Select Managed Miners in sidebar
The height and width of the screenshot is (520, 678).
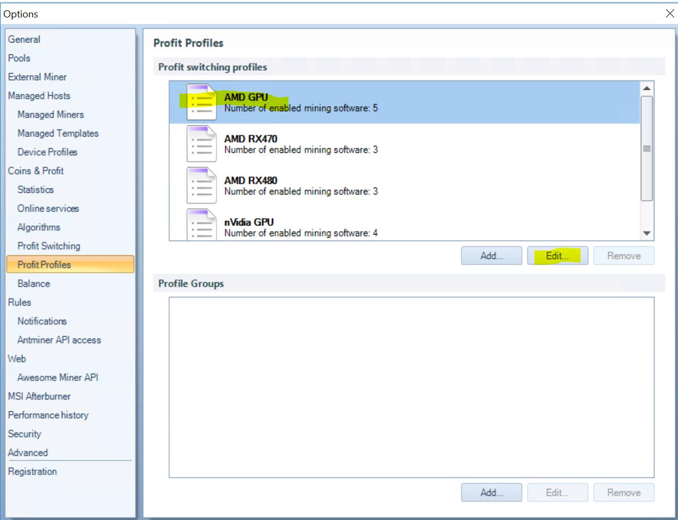click(x=51, y=114)
